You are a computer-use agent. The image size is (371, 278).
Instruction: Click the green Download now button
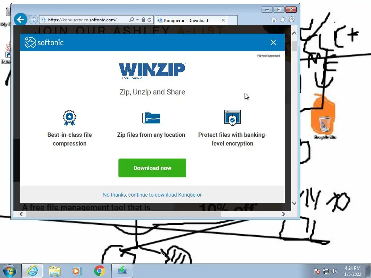point(152,168)
